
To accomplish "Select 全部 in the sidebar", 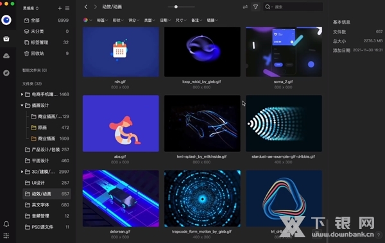I will [x=46, y=21].
